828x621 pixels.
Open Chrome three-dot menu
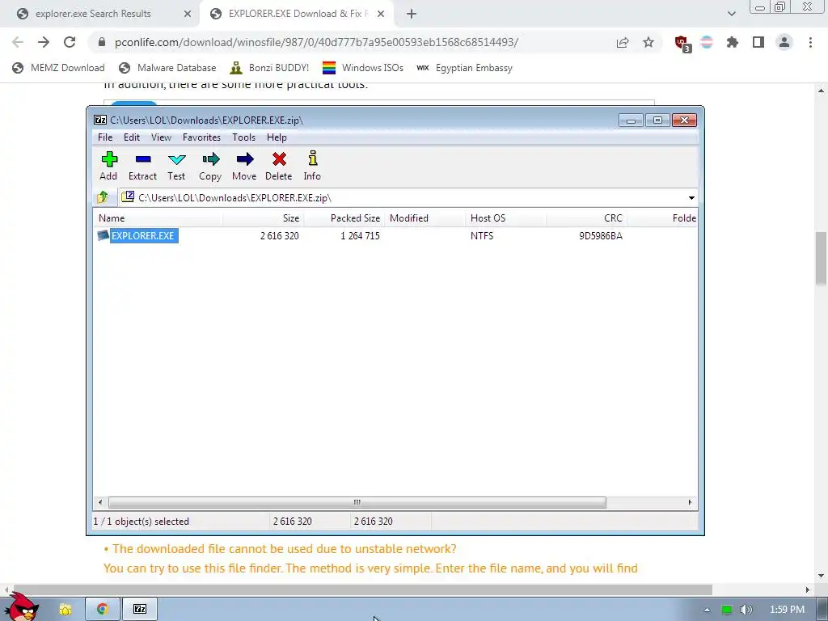(810, 43)
